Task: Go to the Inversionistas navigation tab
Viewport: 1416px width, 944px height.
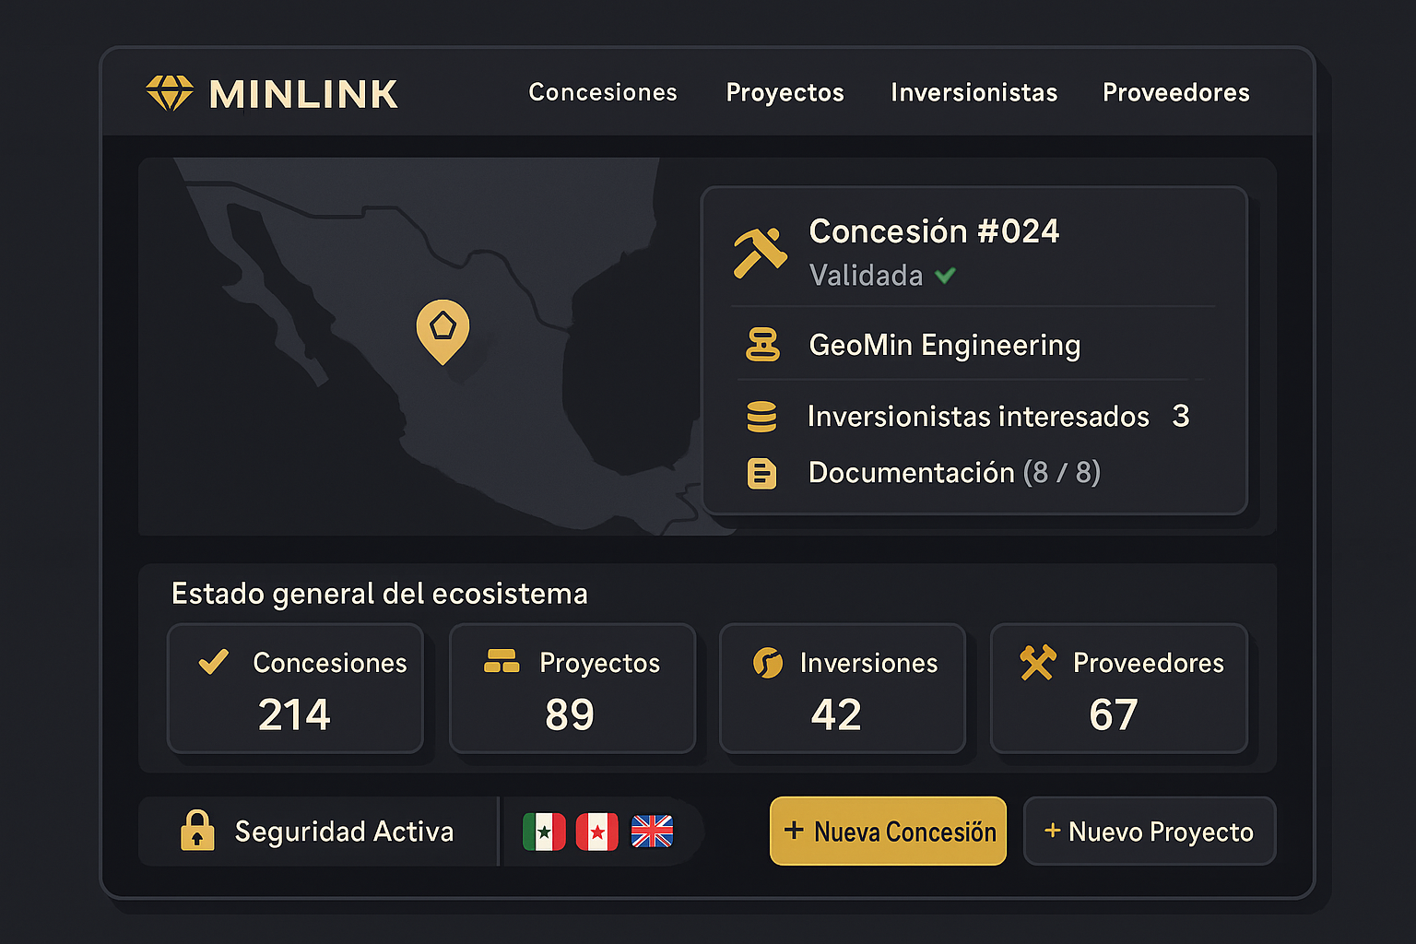Action: [x=974, y=92]
